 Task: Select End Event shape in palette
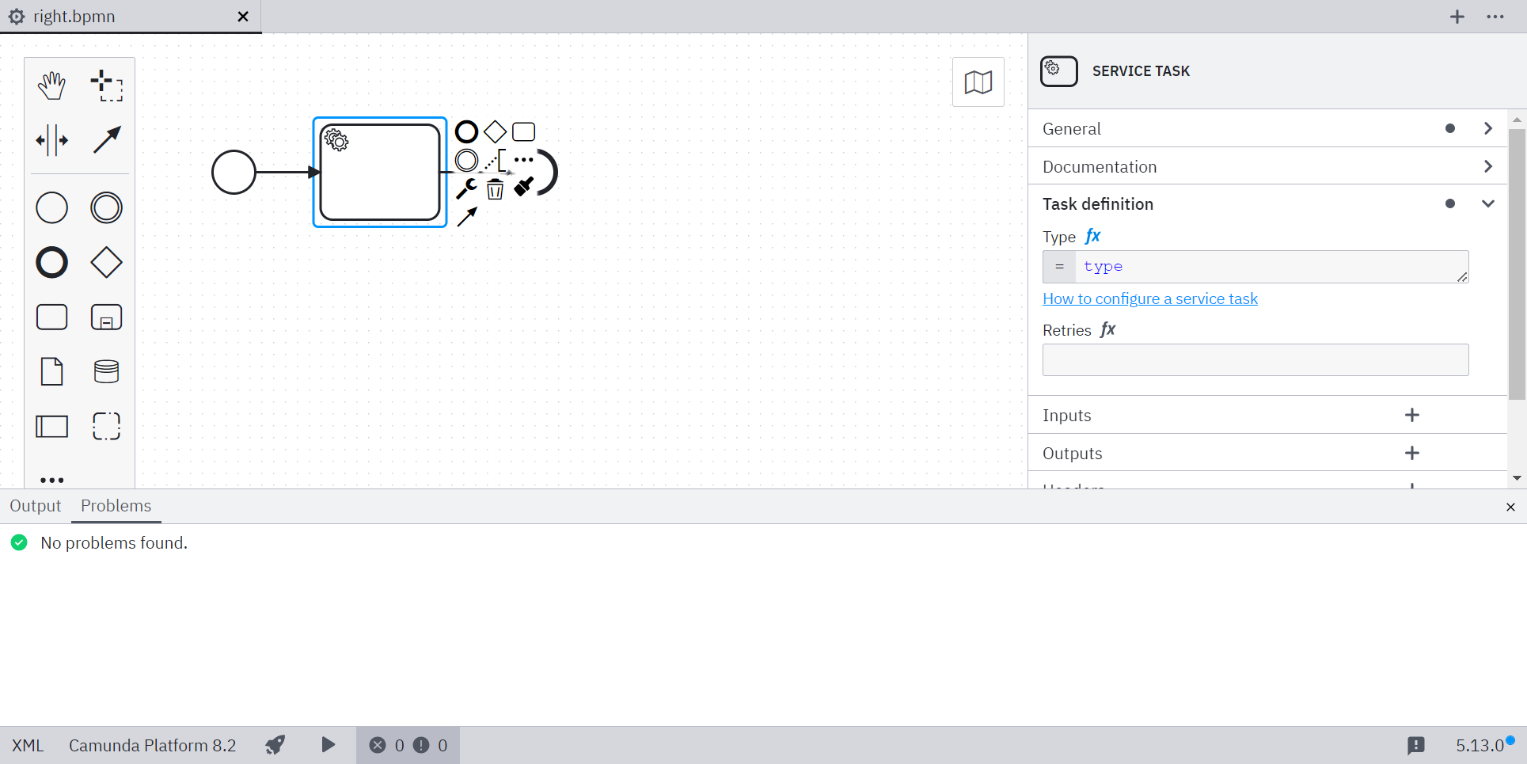click(52, 263)
